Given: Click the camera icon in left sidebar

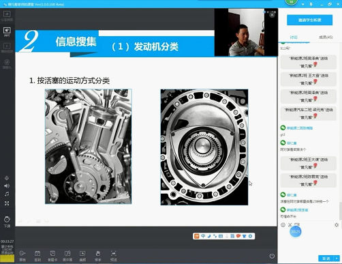Looking at the screenshot, I should pyautogui.click(x=7, y=63).
